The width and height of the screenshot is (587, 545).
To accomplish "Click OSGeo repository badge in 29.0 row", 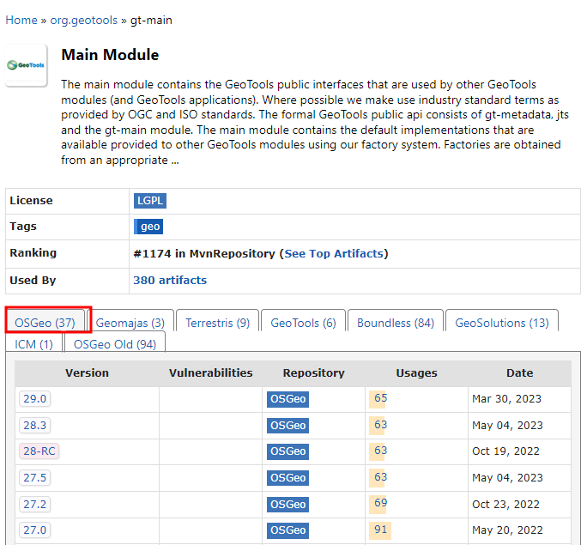I will (x=287, y=399).
